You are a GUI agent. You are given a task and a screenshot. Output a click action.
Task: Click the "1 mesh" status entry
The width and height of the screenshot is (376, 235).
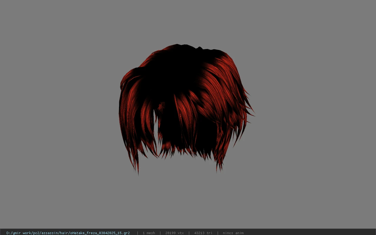pyautogui.click(x=149, y=233)
